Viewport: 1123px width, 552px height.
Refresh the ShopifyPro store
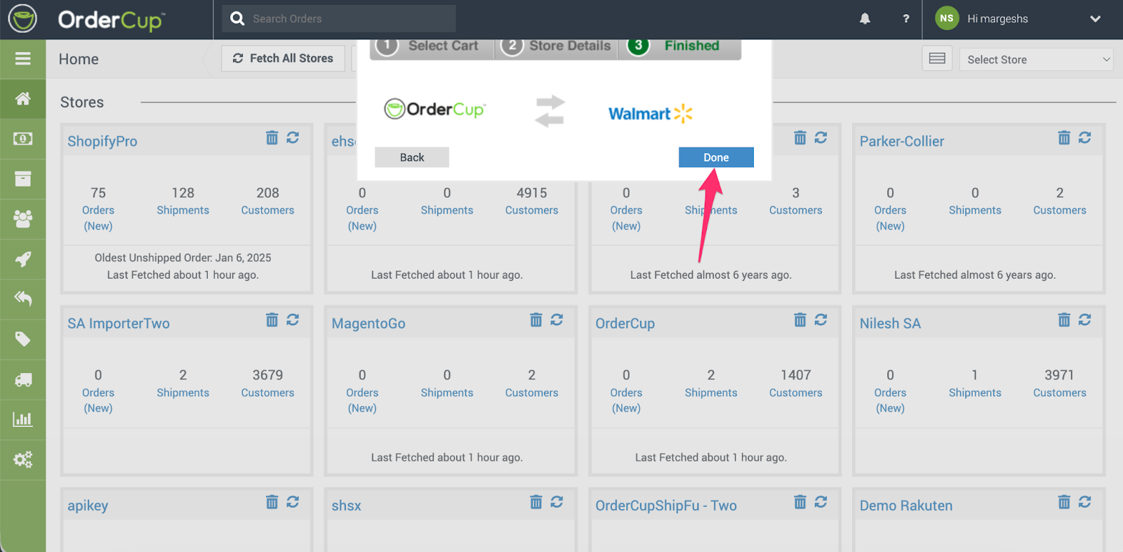[x=293, y=138]
